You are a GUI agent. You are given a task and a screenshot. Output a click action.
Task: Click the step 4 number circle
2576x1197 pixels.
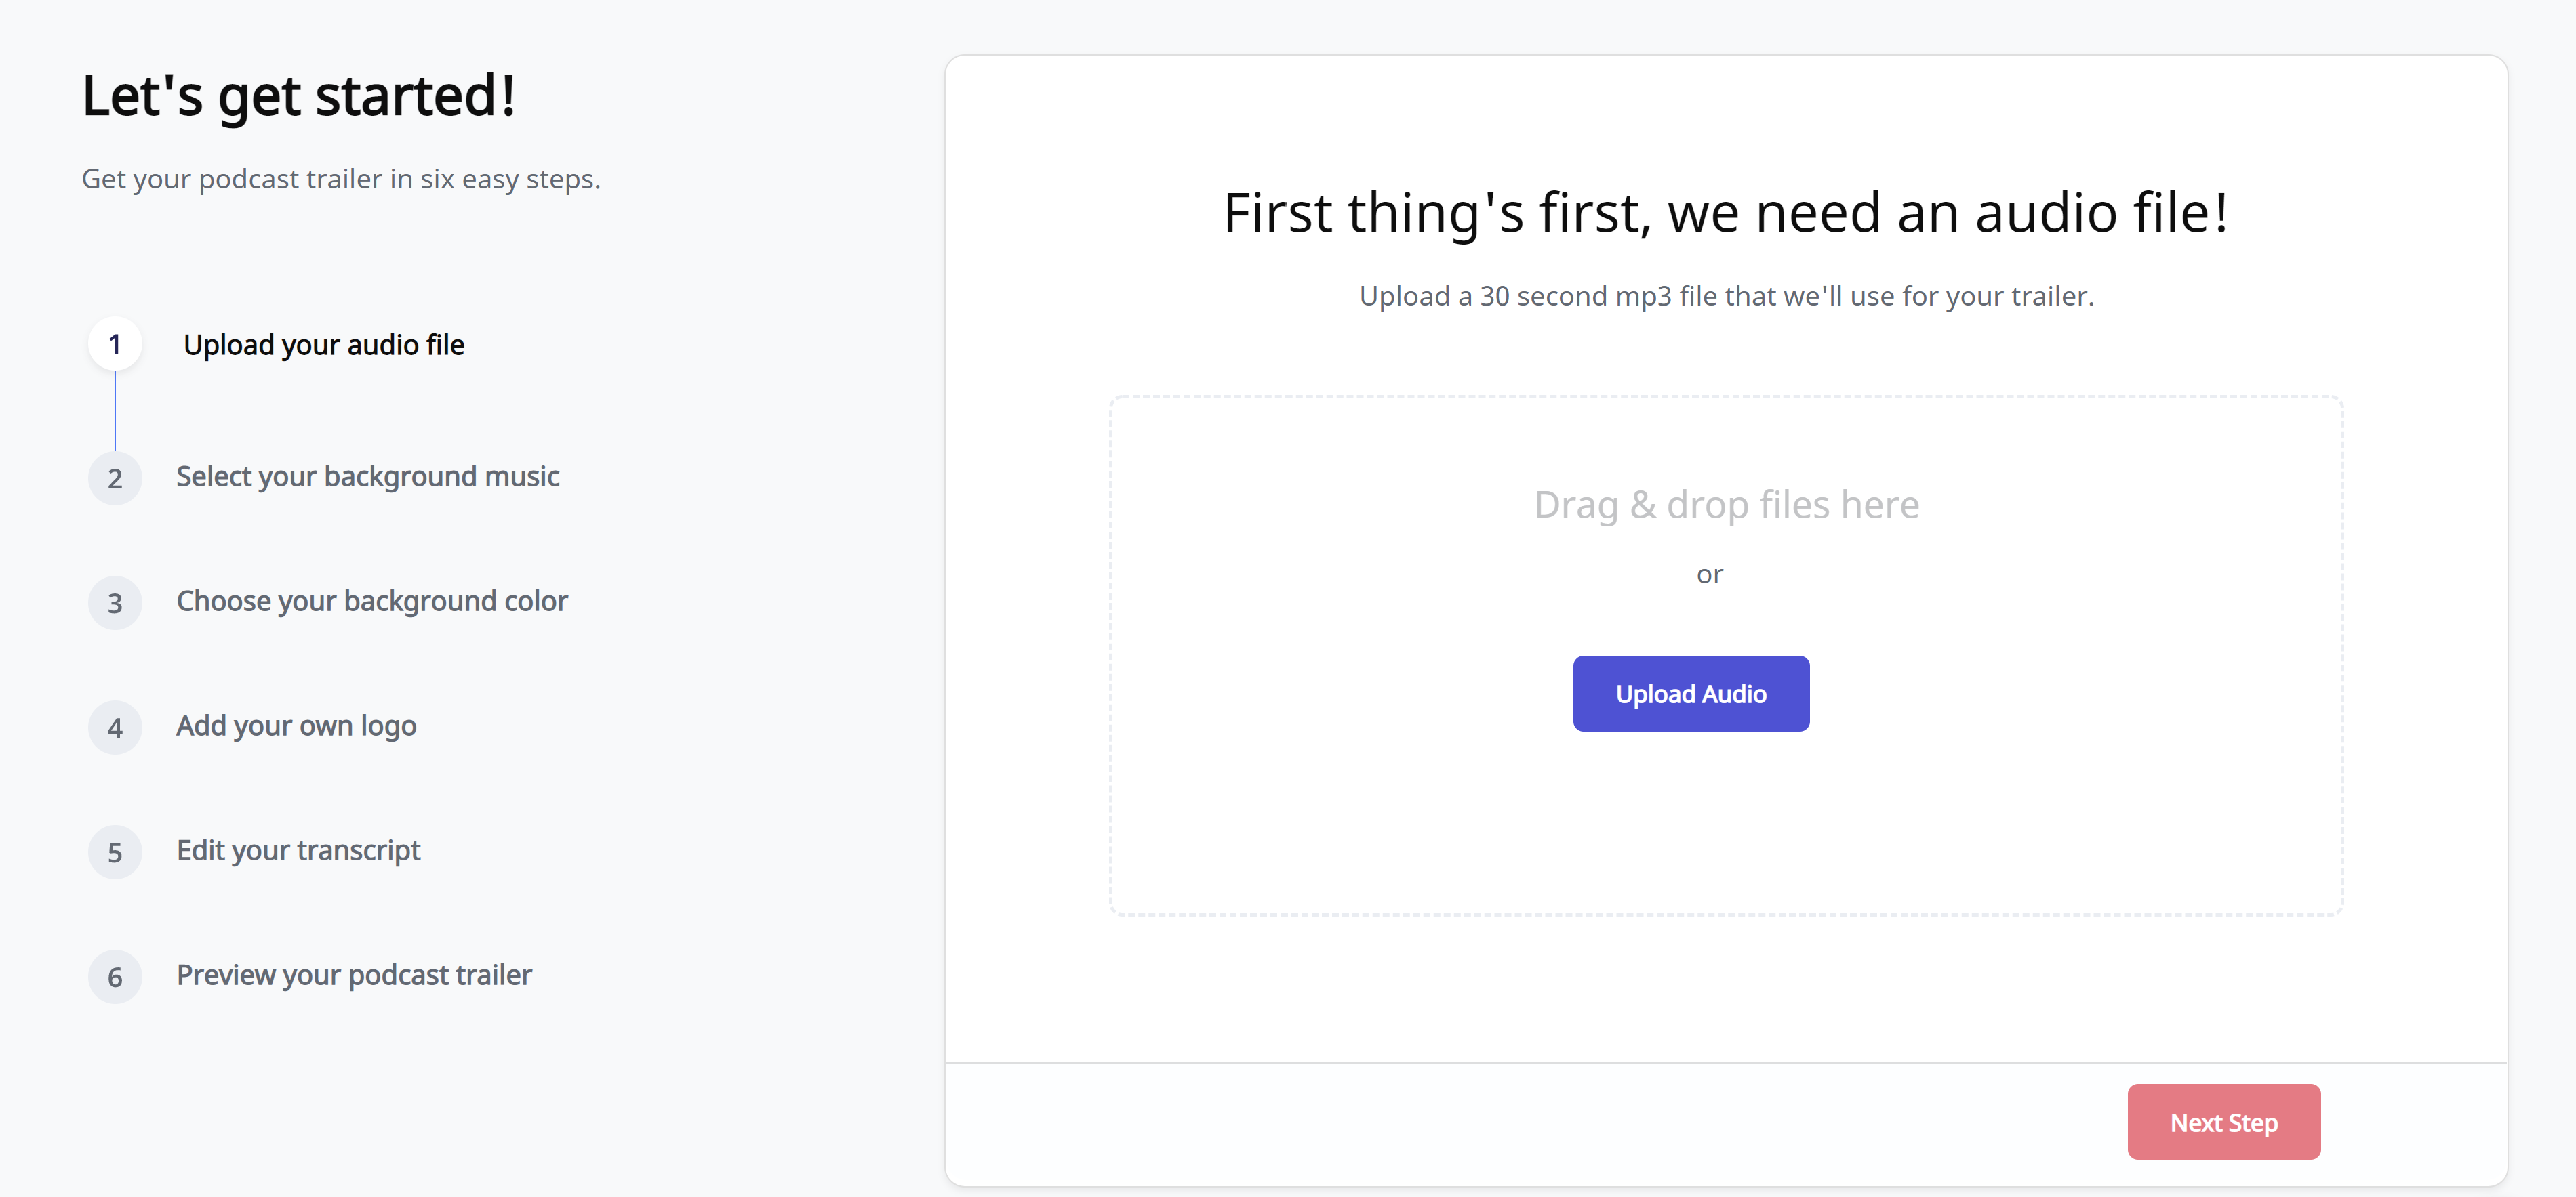point(115,728)
